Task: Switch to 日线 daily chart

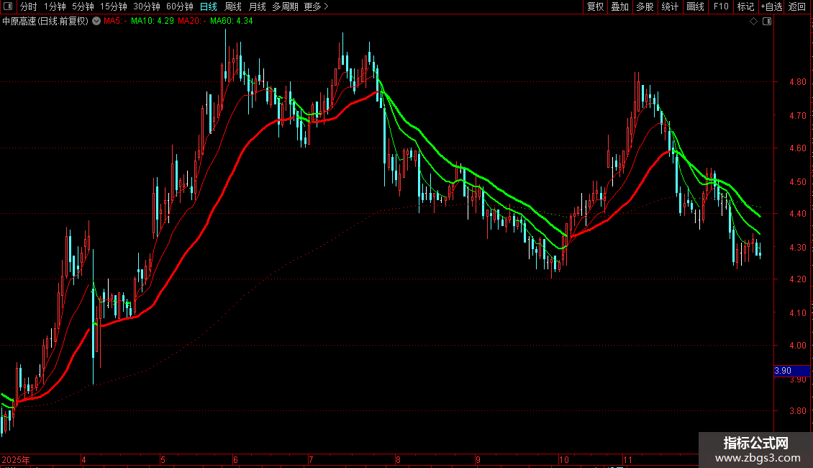Action: click(209, 6)
